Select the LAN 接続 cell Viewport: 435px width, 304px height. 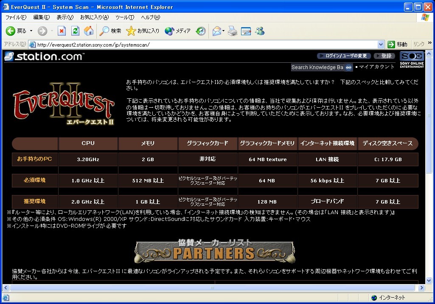click(327, 159)
